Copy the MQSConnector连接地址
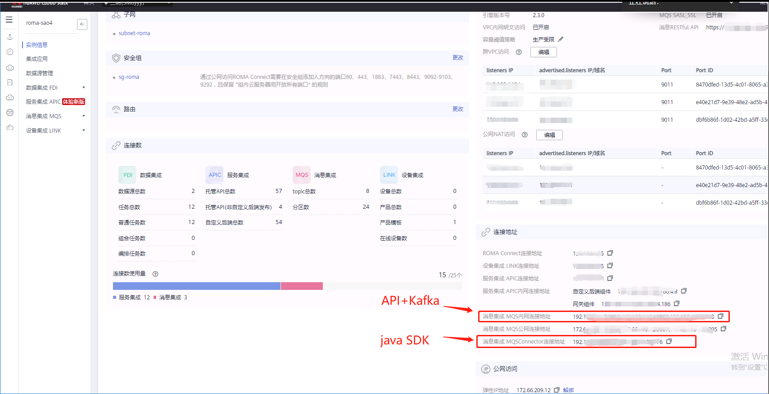 coord(669,341)
